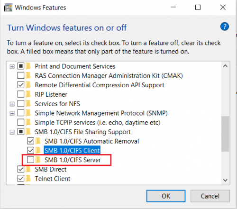Select the Services for NFS label
Screen dimensions: 237x209
pyautogui.click(x=57, y=104)
